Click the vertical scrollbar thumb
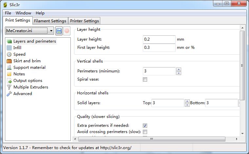Viewport: 249px width, 154px height. pyautogui.click(x=242, y=66)
